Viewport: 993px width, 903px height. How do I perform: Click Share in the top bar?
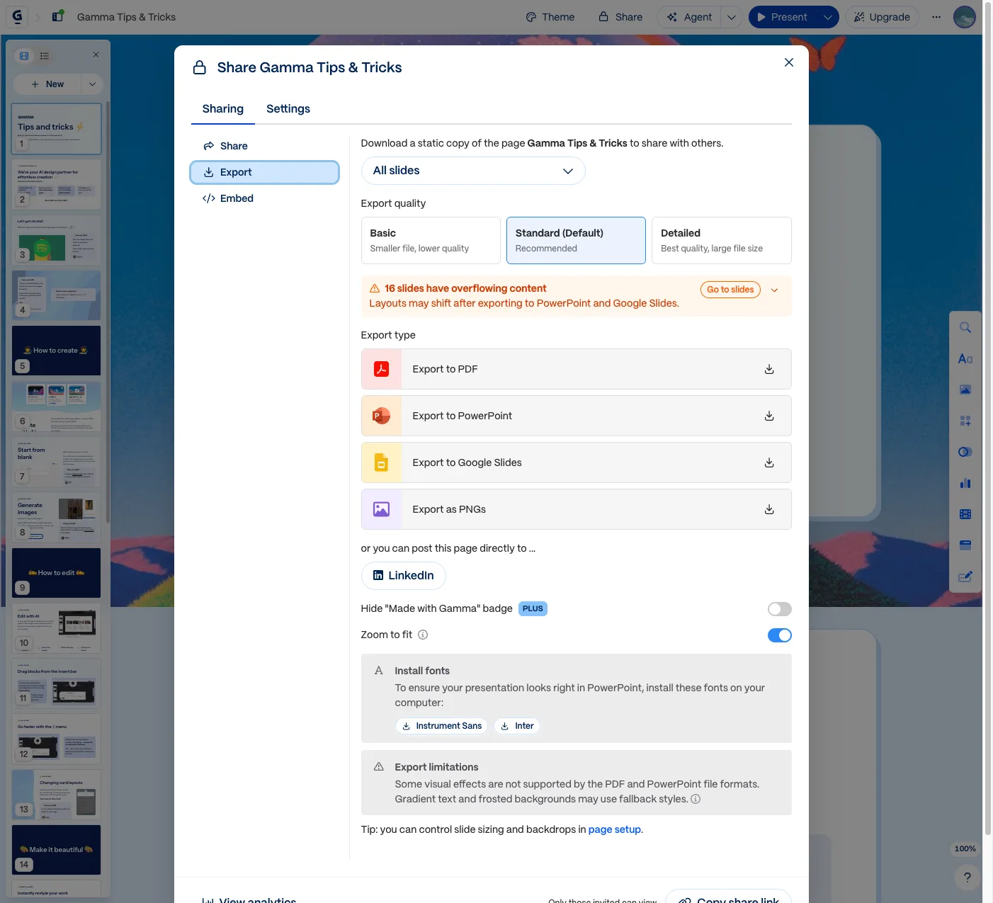pos(620,17)
